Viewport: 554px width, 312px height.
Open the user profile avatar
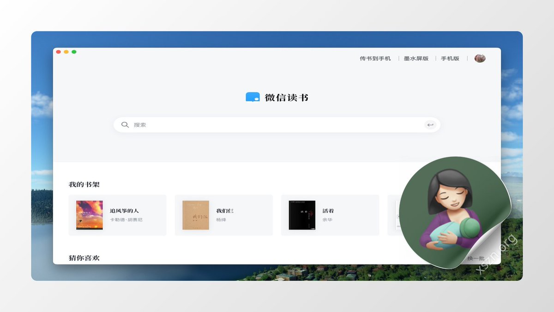[x=480, y=58]
